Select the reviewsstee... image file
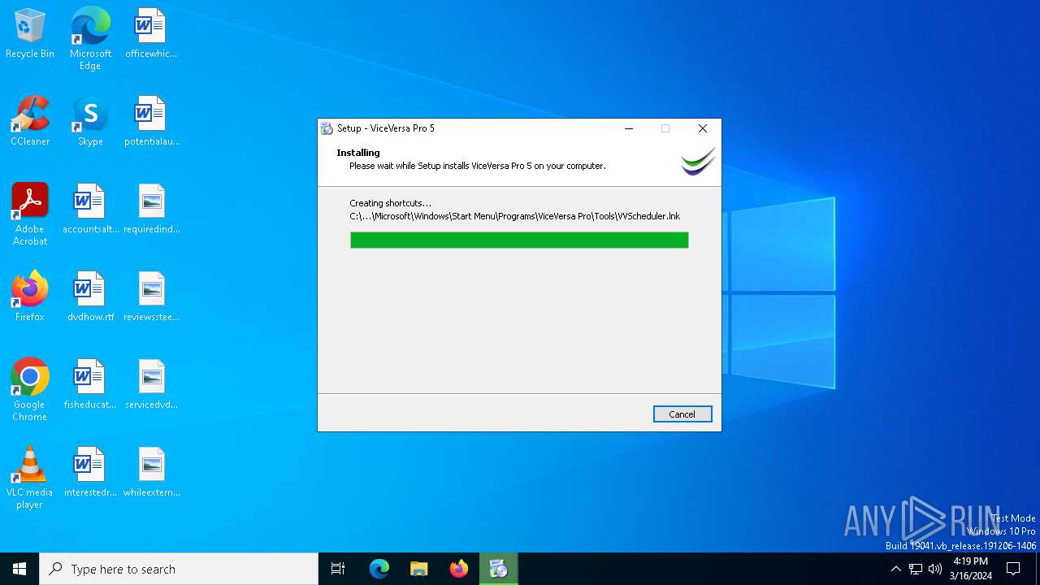1040x585 pixels. [152, 297]
